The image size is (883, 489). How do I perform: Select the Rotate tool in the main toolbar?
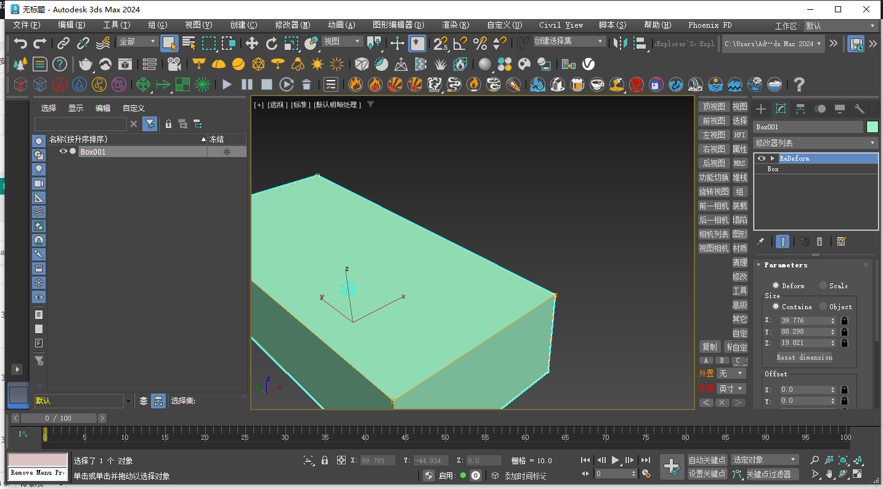(272, 43)
